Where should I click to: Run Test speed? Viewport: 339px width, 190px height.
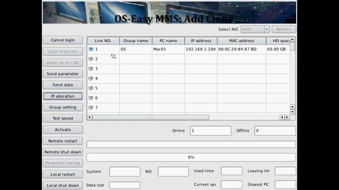tap(63, 118)
